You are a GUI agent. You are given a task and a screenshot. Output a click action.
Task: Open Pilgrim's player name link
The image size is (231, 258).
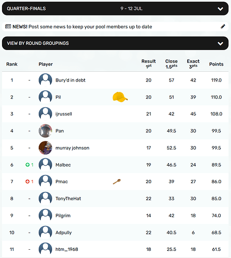coord(63,216)
